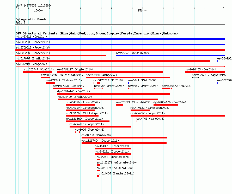This screenshot has height=194, width=232.
Task: Click the blue nsv522976 gain bar
Action: click(x=170, y=56)
